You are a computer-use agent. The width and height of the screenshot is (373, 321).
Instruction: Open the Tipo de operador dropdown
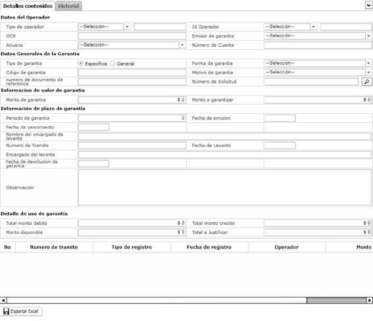point(105,26)
